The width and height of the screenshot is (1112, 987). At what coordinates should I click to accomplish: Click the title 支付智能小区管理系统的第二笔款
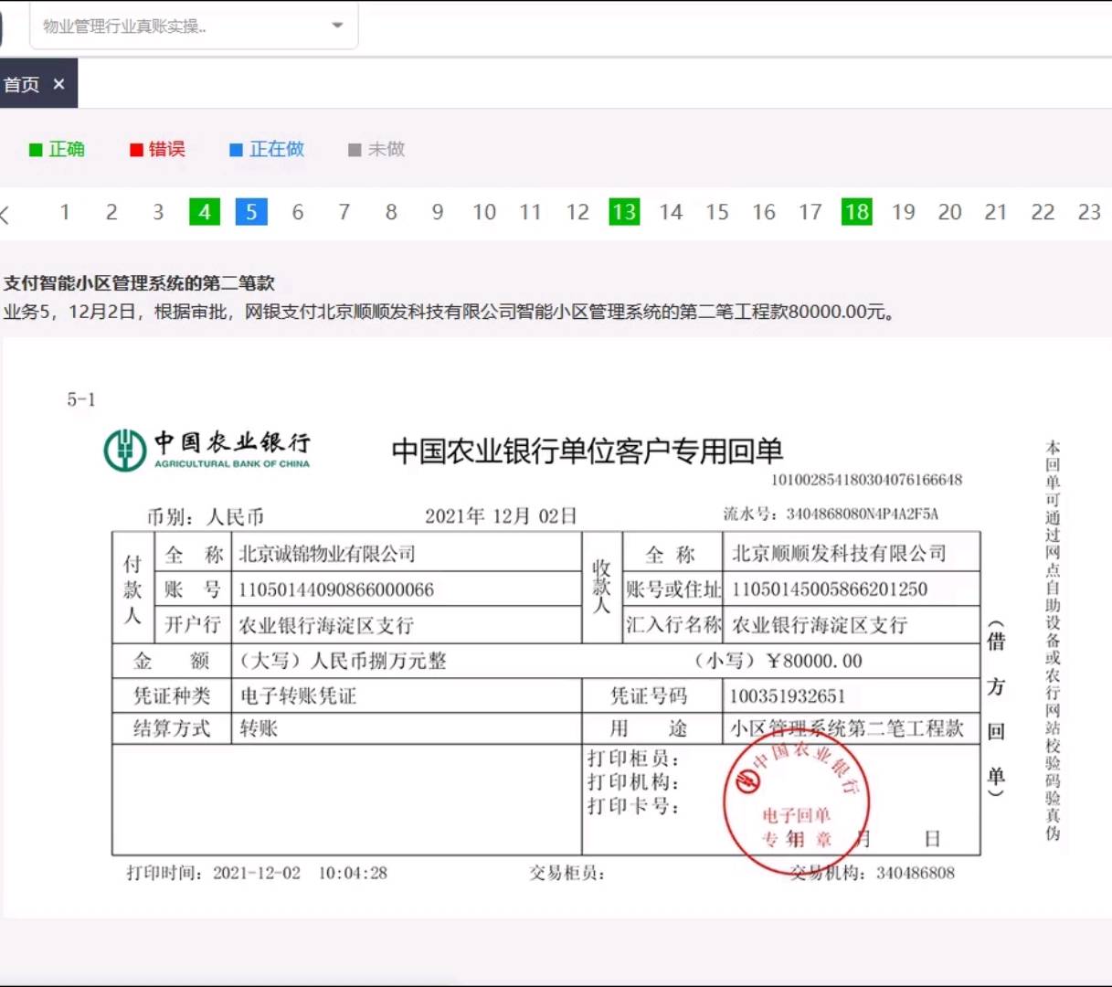tap(139, 283)
